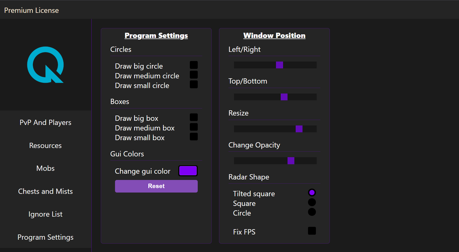The height and width of the screenshot is (252, 459).
Task: Toggle the Draw medium box checkbox
Action: coord(194,127)
